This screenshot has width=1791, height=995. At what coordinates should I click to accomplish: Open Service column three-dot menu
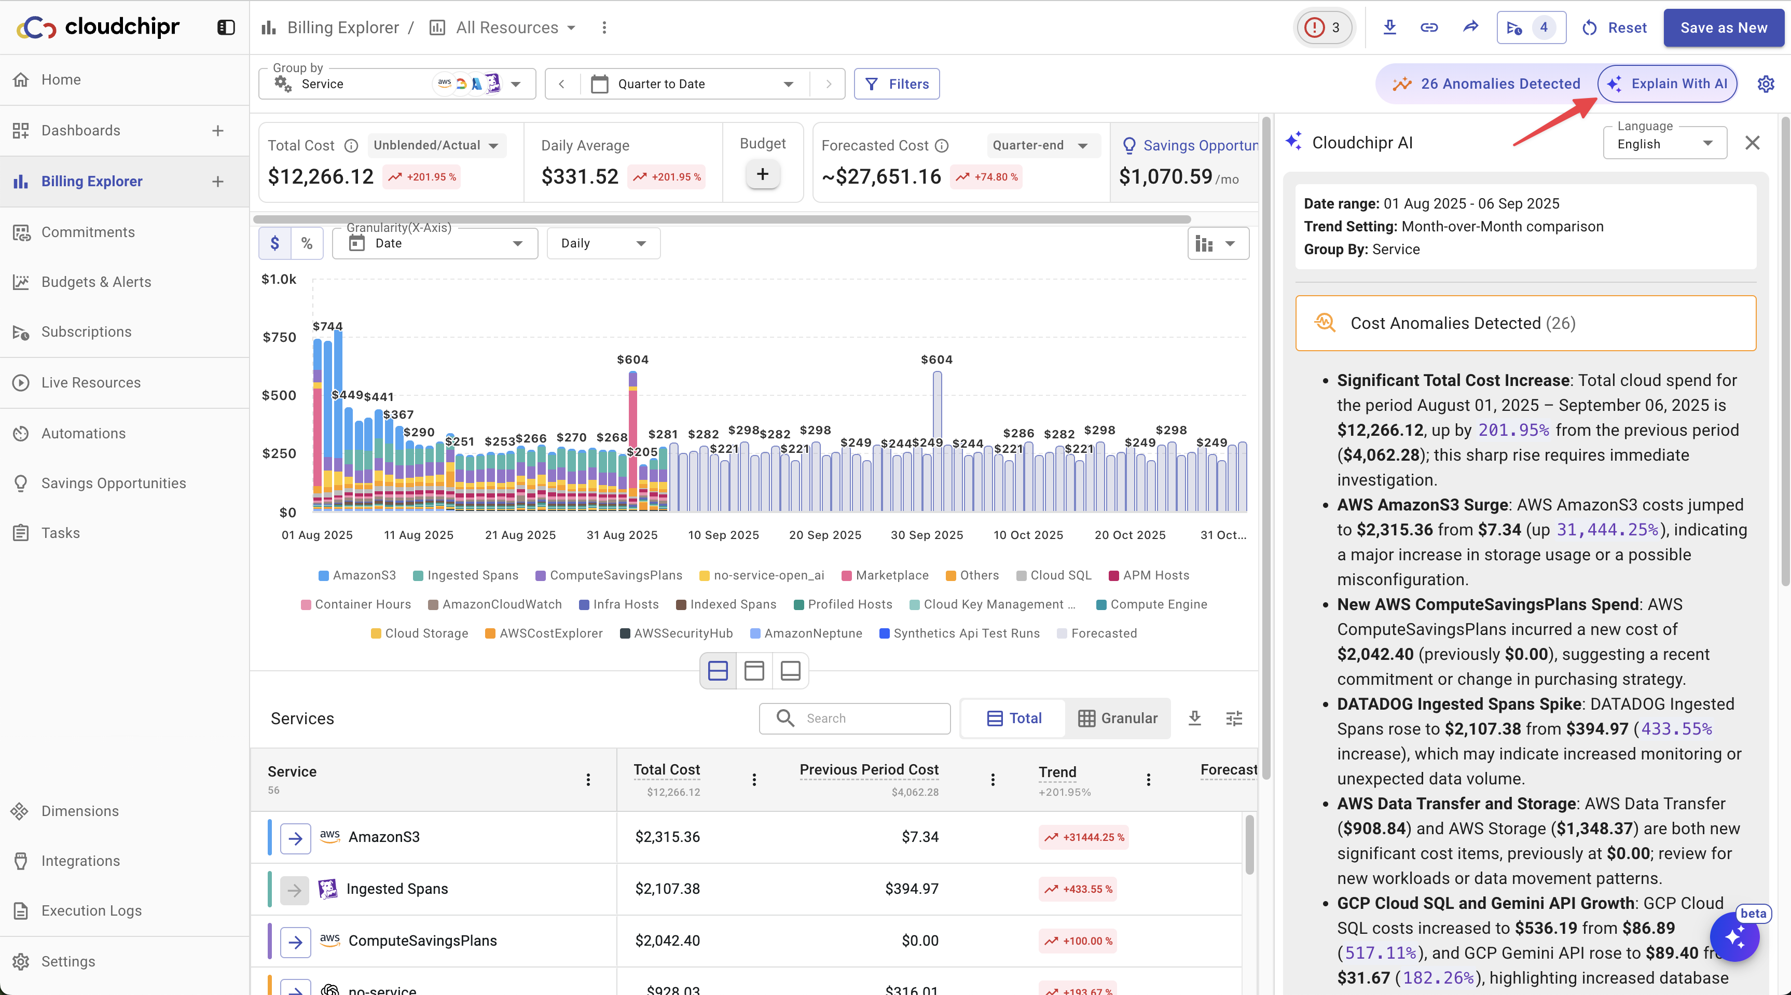pos(588,780)
